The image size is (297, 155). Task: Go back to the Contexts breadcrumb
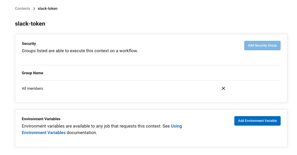(22, 8)
